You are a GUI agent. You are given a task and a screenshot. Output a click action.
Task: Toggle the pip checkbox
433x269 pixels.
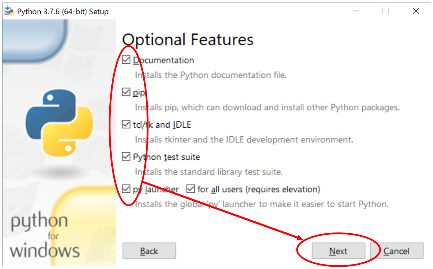pos(126,92)
